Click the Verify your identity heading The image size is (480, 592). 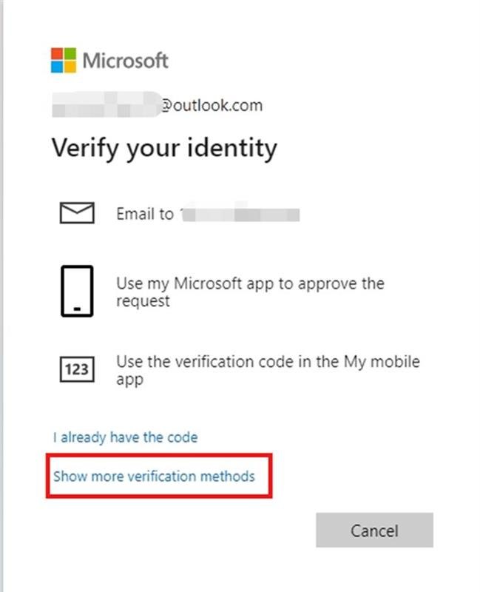pos(163,147)
